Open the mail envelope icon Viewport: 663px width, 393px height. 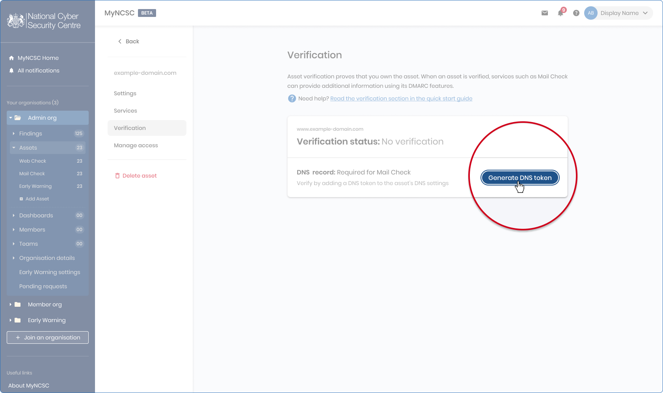545,13
